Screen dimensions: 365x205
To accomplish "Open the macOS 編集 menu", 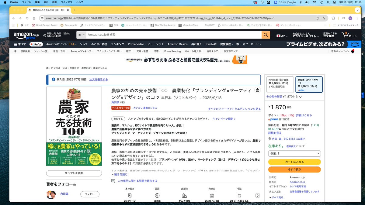I will click(37, 2).
